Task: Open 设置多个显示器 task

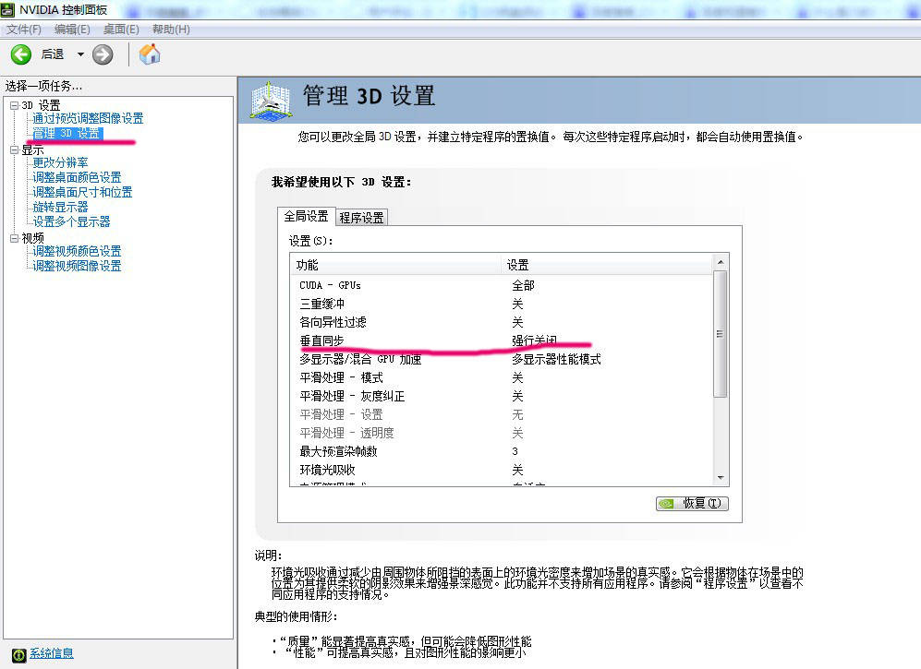Action: pos(71,221)
